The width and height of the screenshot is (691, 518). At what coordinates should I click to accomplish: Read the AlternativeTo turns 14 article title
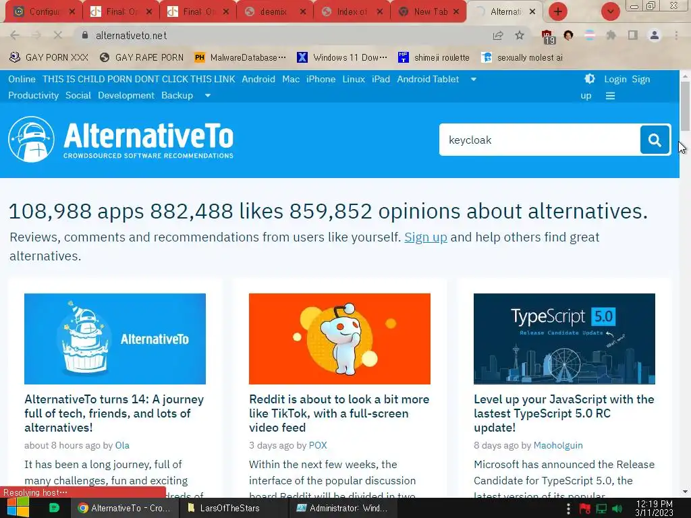(x=114, y=413)
